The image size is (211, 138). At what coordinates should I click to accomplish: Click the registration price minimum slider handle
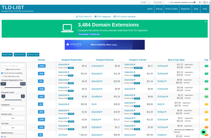point(3,88)
